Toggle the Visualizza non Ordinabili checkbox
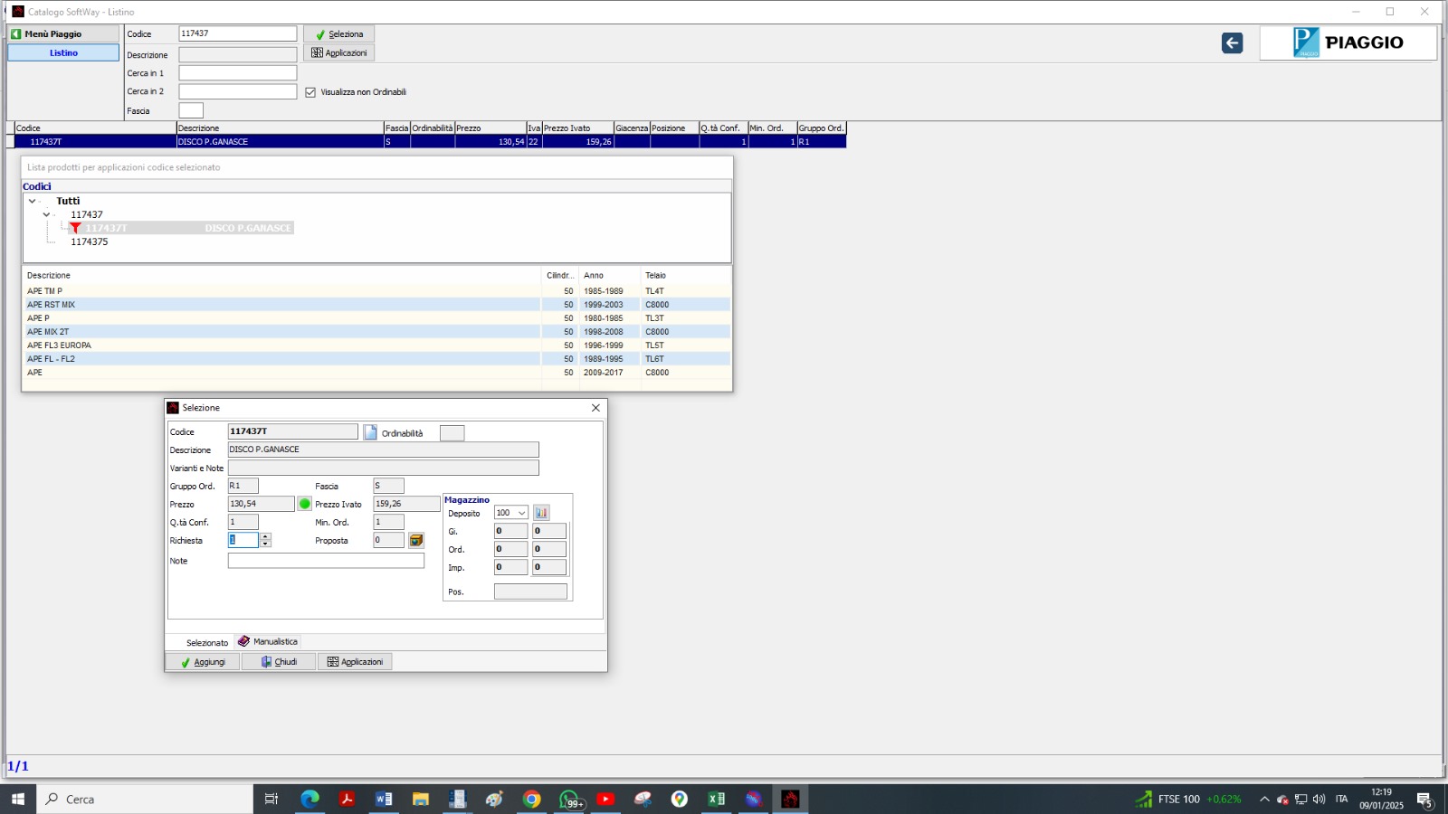The image size is (1448, 814). point(310,92)
